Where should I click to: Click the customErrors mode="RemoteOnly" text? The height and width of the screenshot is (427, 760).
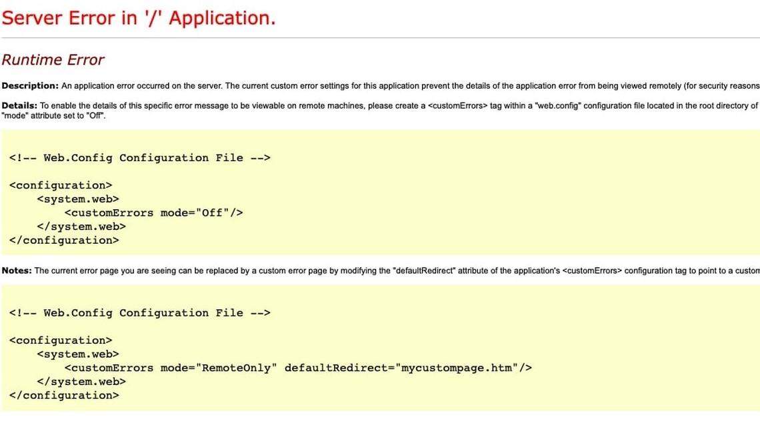tap(171, 368)
